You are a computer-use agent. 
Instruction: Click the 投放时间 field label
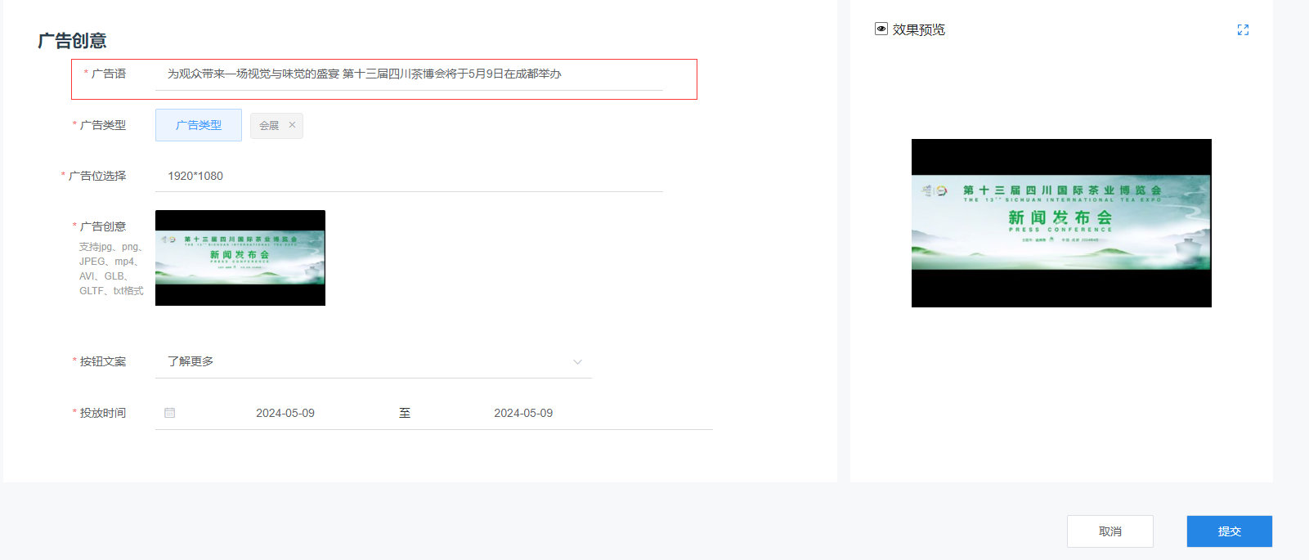pyautogui.click(x=103, y=413)
